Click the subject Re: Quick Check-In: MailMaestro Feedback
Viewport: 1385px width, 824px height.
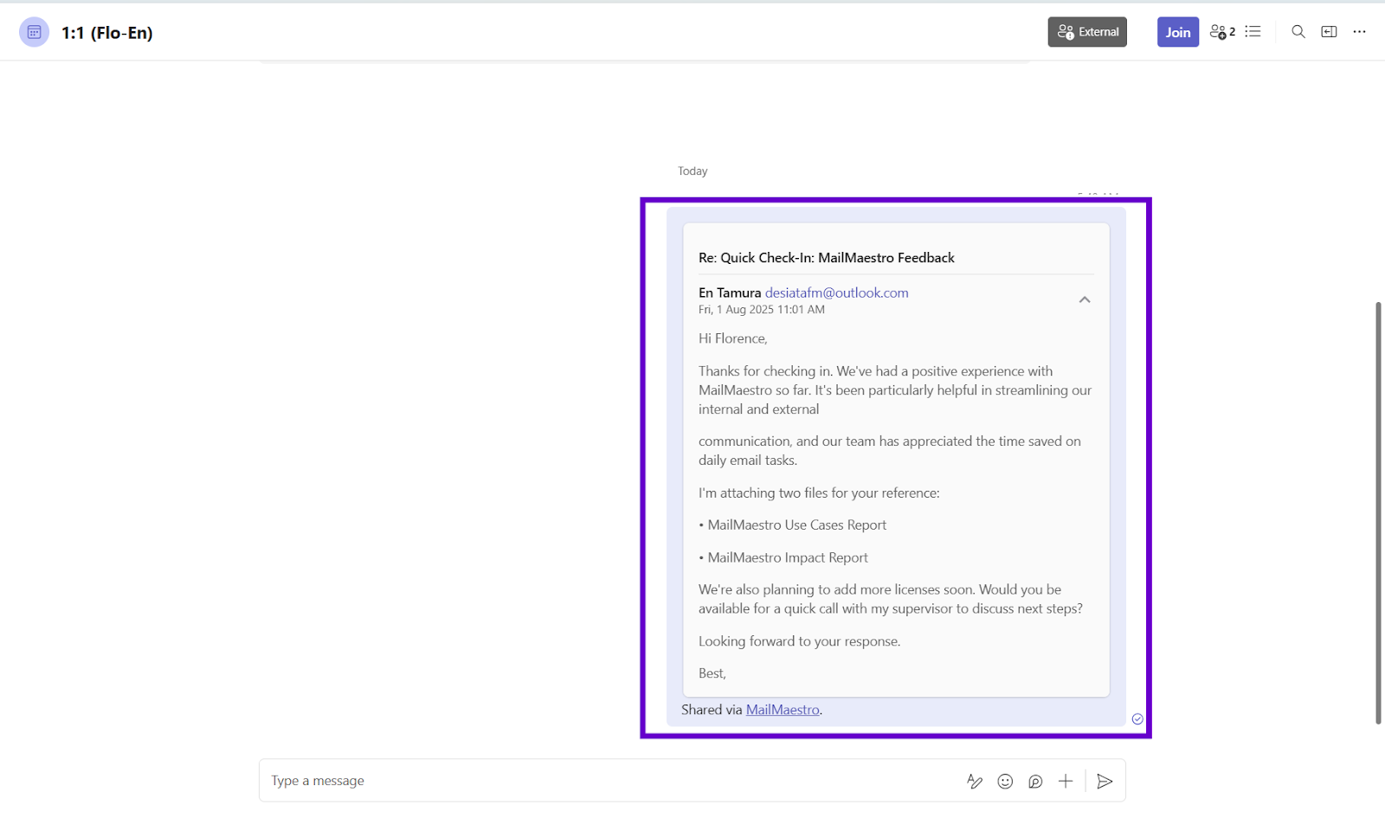(827, 258)
